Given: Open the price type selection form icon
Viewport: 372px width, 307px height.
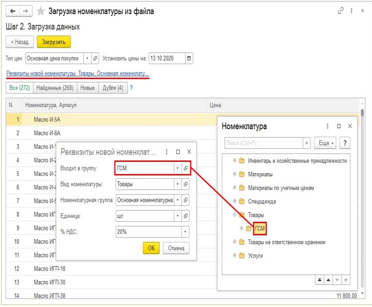Looking at the screenshot, I should coord(96,58).
